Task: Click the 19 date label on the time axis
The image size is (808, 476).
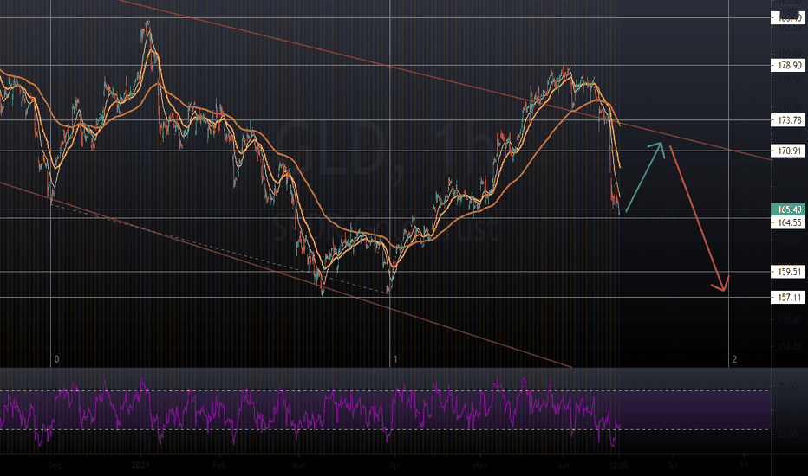Action: tap(744, 466)
